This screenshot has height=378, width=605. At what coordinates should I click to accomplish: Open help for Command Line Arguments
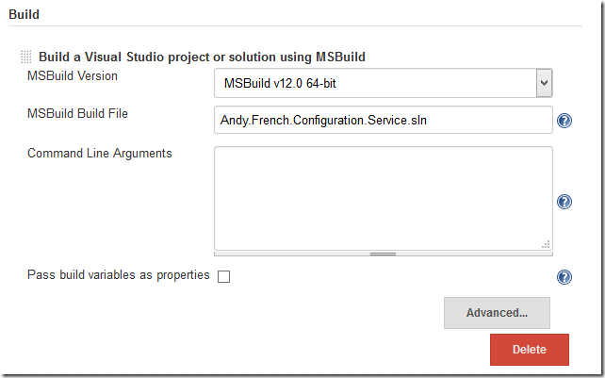pos(564,202)
